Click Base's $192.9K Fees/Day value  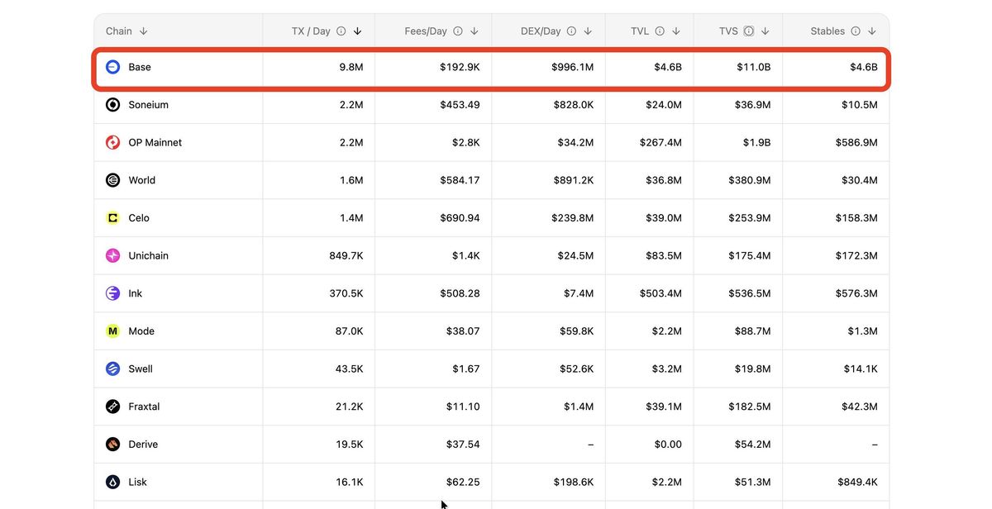click(x=460, y=67)
